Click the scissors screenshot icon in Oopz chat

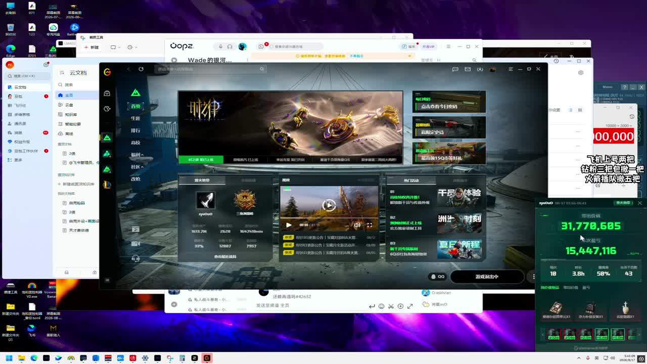click(391, 306)
